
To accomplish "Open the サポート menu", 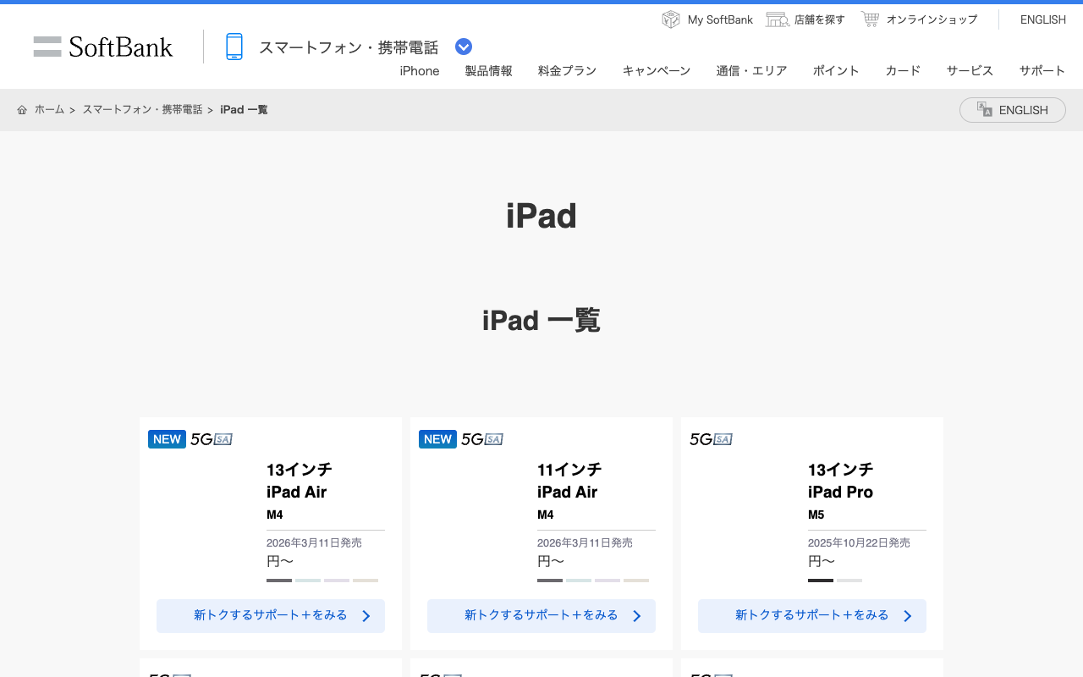I will pos(1042,71).
